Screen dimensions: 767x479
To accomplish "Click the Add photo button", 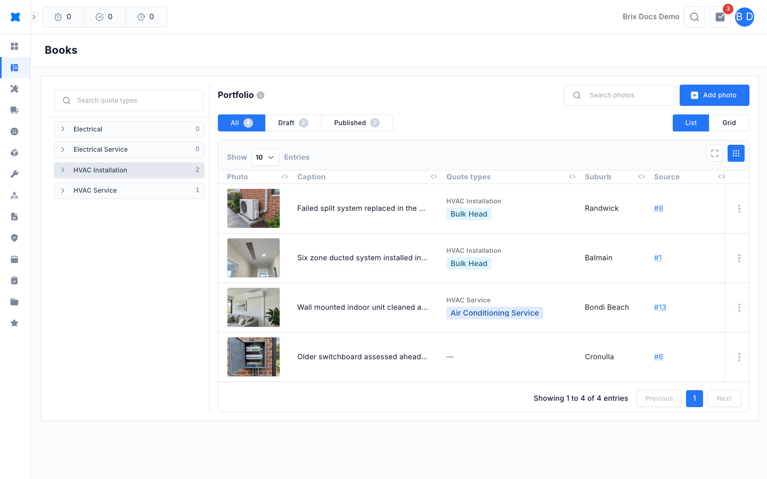I will [x=714, y=95].
